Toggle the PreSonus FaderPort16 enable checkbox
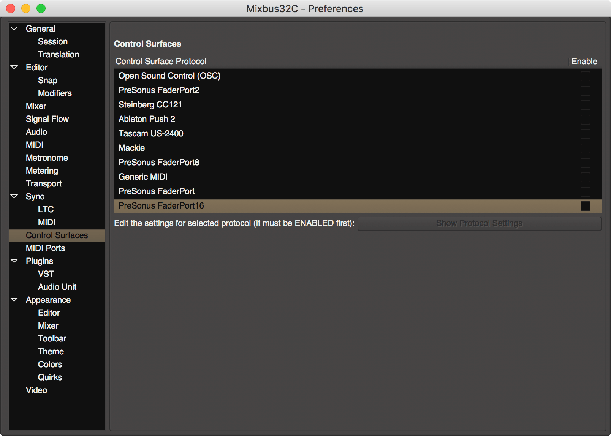This screenshot has width=611, height=436. click(585, 206)
